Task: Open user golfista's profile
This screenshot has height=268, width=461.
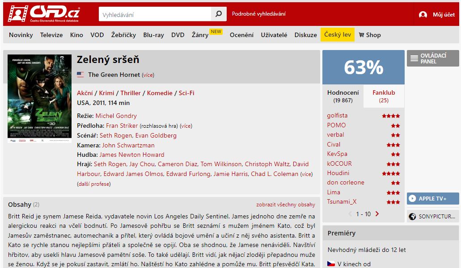Action: (337, 115)
